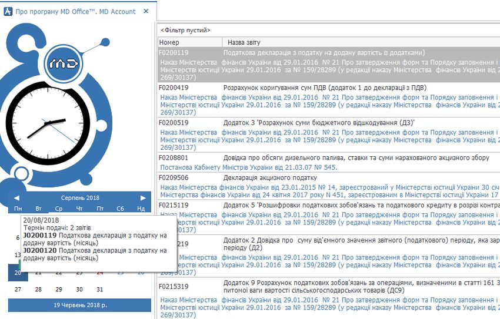This screenshot has height=319, width=500.
Task: Select report row F0208801
Action: pyautogui.click(x=329, y=162)
